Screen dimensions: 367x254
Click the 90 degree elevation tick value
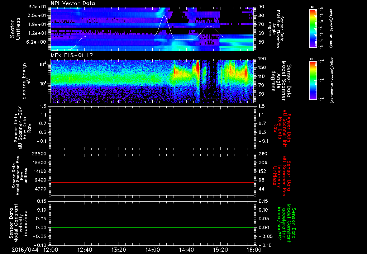(261, 7)
